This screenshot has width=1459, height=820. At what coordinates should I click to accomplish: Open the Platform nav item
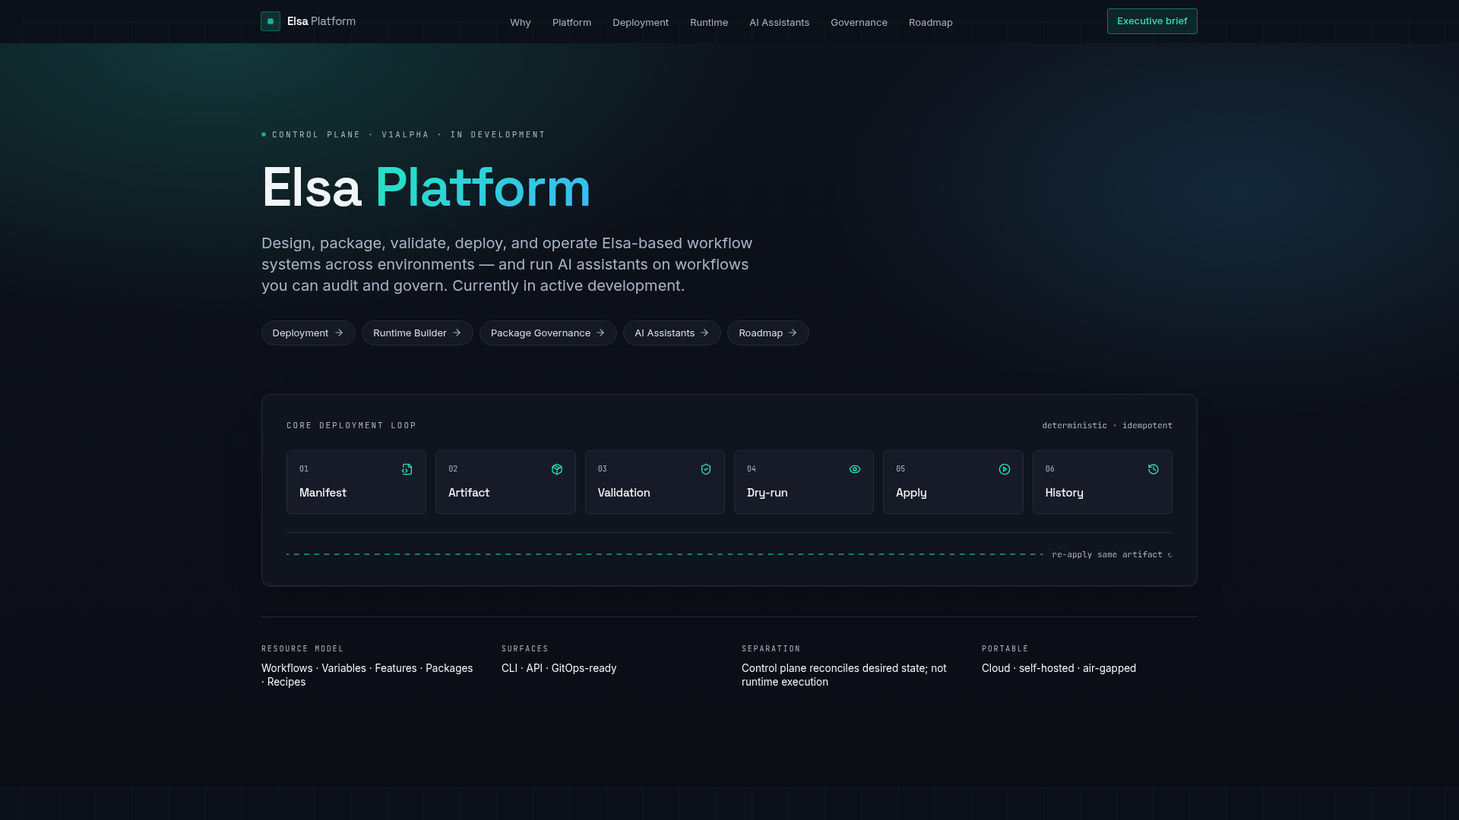pyautogui.click(x=571, y=22)
